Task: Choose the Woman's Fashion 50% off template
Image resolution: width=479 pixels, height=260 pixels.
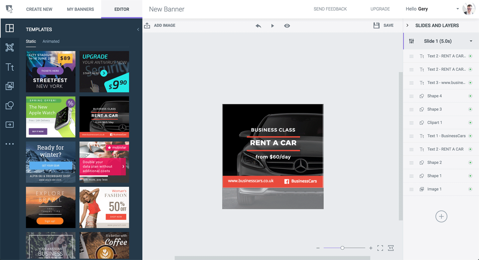Action: [104, 207]
